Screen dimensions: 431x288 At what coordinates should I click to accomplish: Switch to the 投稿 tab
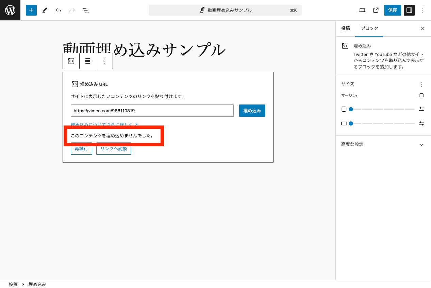346,28
